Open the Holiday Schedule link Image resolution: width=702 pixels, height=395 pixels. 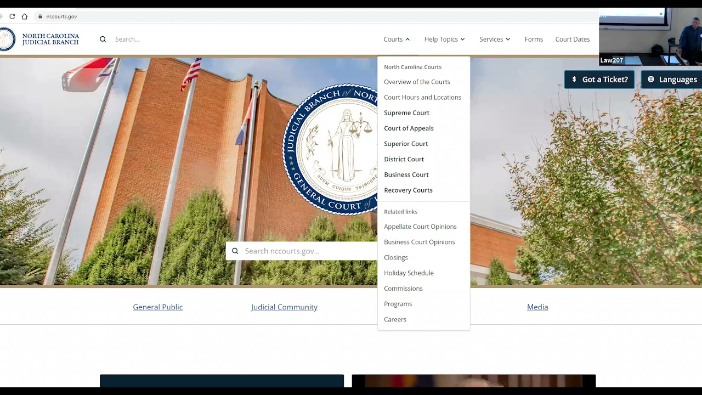(x=409, y=273)
